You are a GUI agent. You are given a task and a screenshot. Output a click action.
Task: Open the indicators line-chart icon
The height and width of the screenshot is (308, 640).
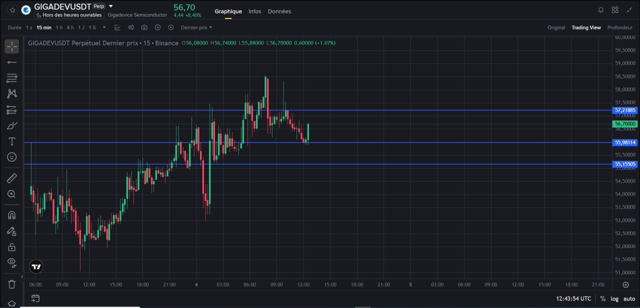click(118, 27)
